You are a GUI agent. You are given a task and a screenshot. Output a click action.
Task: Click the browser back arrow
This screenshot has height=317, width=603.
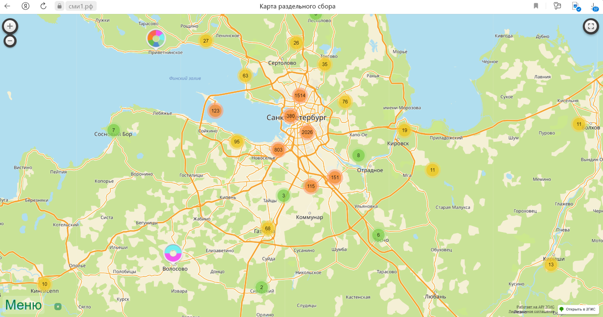(7, 6)
